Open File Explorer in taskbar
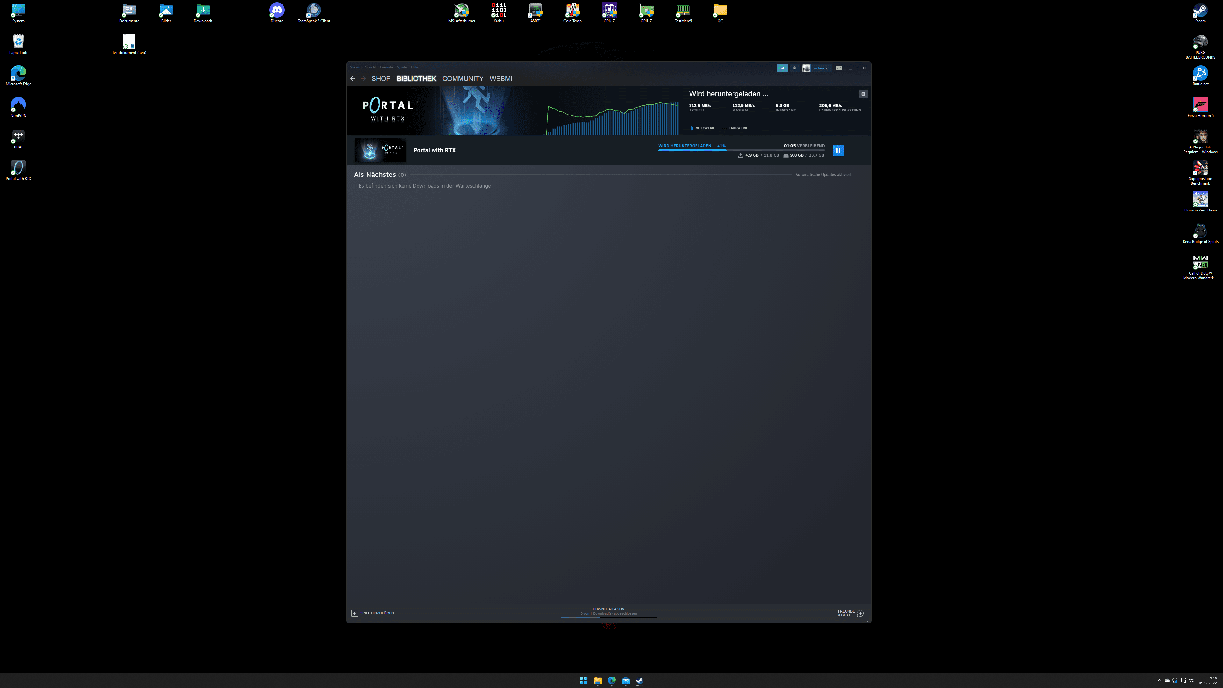The image size is (1223, 688). 597,680
